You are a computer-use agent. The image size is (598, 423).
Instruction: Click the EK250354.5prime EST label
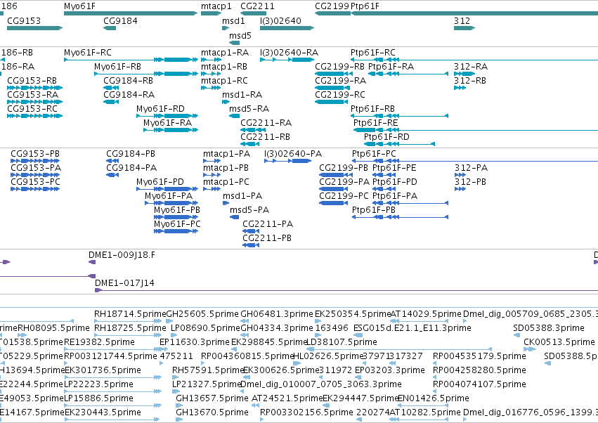pyautogui.click(x=353, y=314)
